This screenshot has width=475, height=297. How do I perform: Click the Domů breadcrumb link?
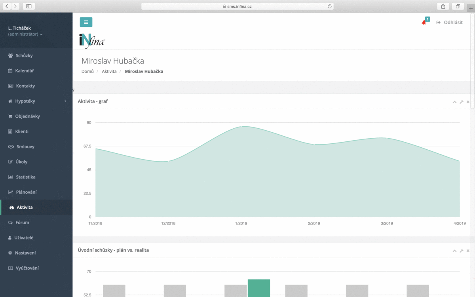click(87, 71)
